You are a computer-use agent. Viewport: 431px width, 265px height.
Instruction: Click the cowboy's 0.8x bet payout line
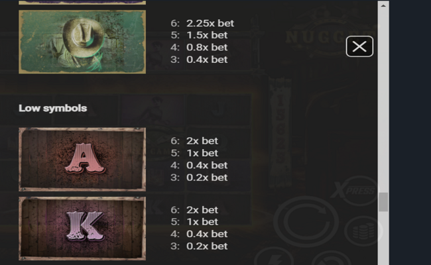199,47
